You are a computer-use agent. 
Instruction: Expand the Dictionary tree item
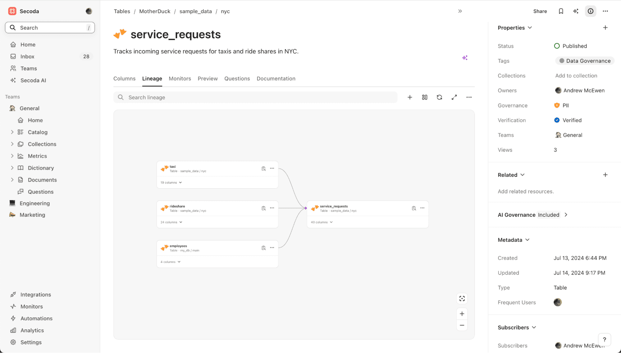point(12,168)
